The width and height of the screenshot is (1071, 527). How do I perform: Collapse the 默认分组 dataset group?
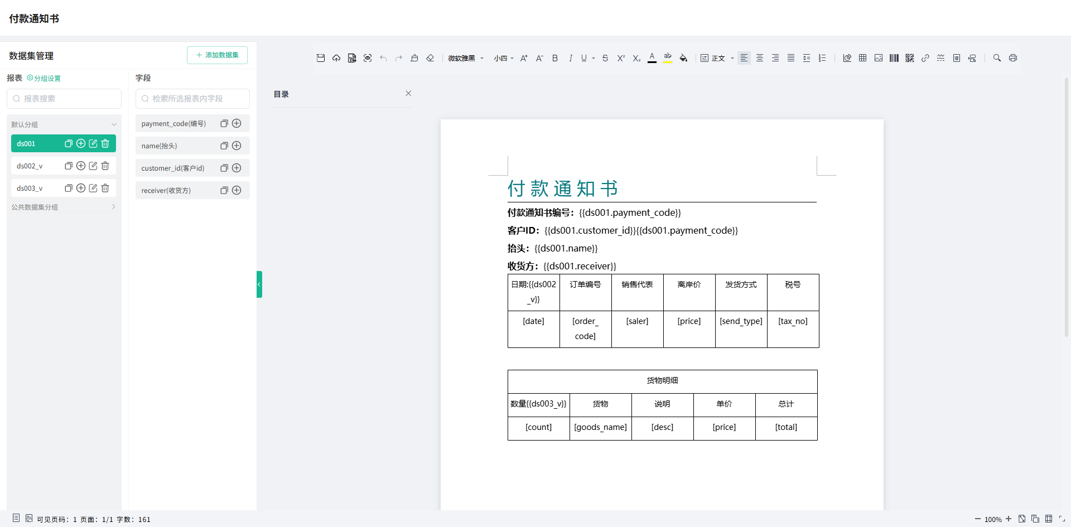click(x=114, y=124)
